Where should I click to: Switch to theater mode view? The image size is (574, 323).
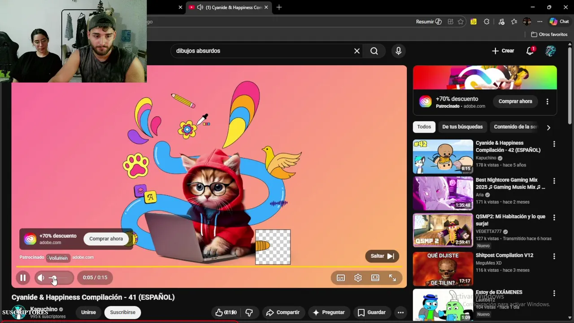(375, 278)
